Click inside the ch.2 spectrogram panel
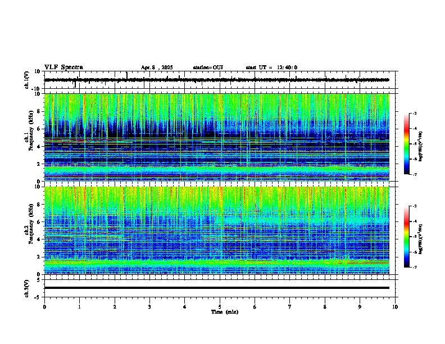Image resolution: width=445 pixels, height=344 pixels. pyautogui.click(x=217, y=230)
